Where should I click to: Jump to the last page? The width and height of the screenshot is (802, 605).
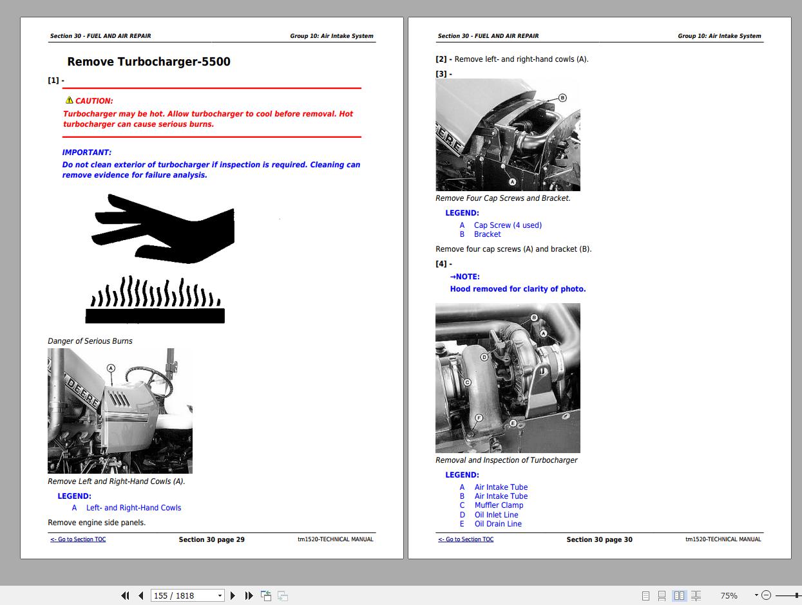(x=249, y=596)
